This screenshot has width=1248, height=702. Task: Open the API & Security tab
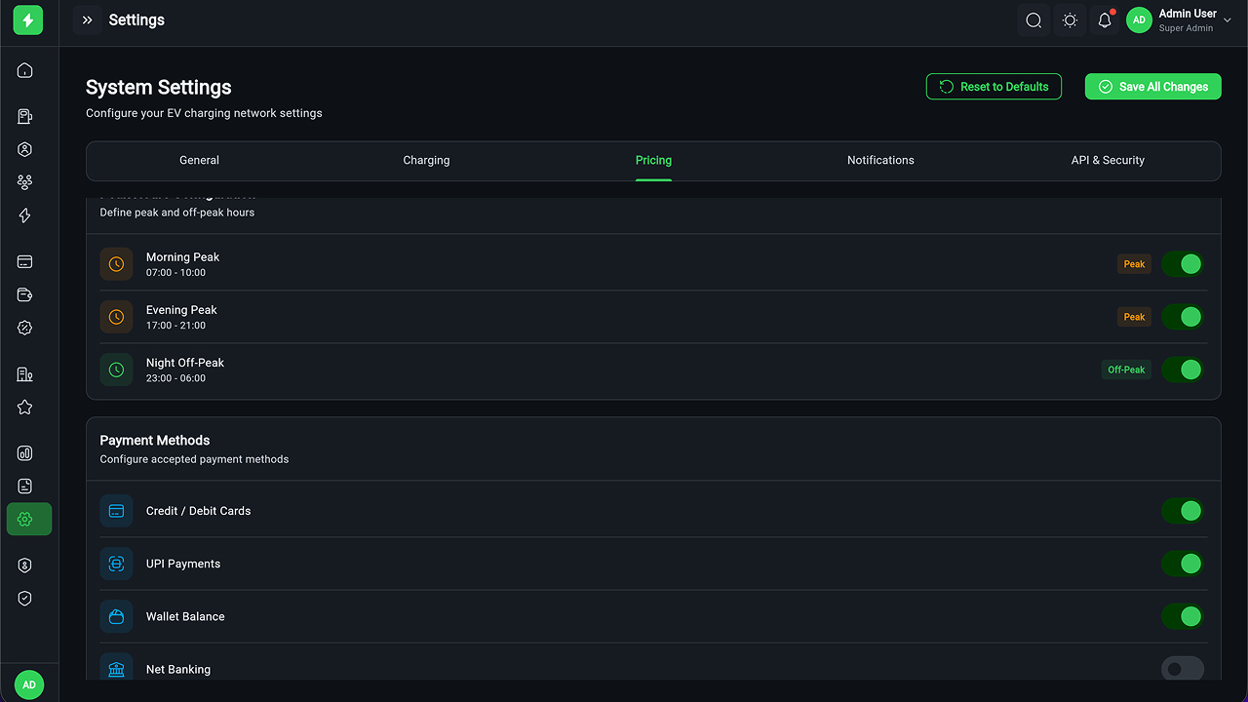pyautogui.click(x=1108, y=161)
